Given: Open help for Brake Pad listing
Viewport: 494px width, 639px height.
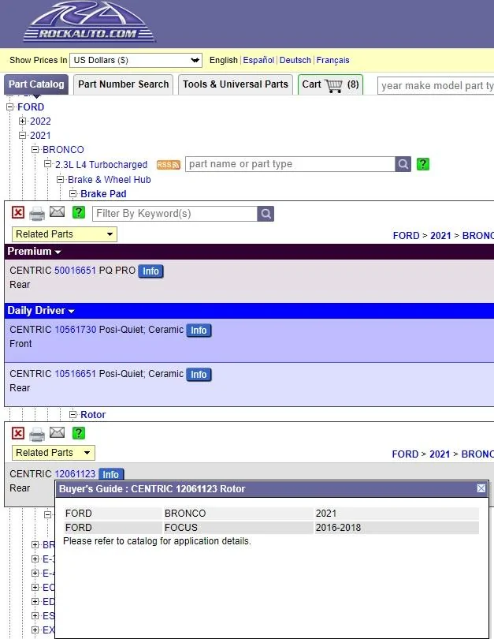Looking at the screenshot, I should [x=79, y=212].
